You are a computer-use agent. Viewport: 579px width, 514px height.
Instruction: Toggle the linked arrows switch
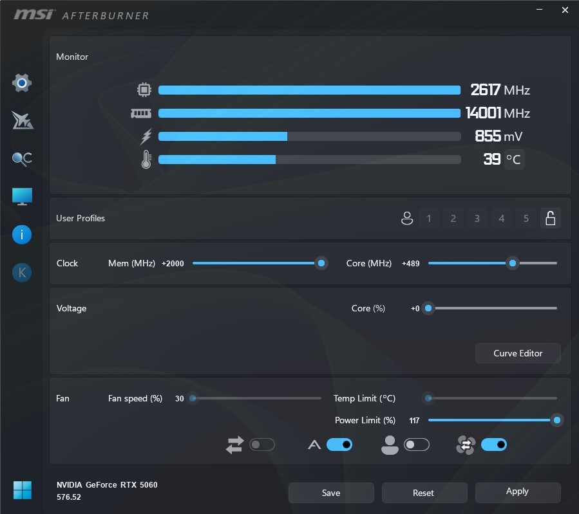click(x=262, y=445)
